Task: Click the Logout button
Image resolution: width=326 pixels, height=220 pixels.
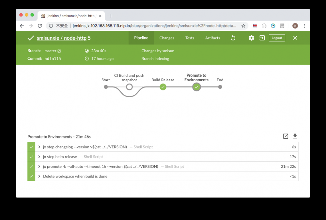Action: (277, 38)
